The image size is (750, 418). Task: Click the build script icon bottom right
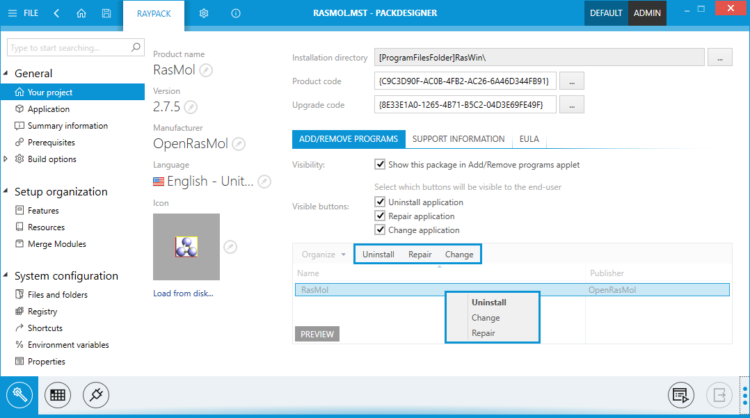[x=681, y=395]
